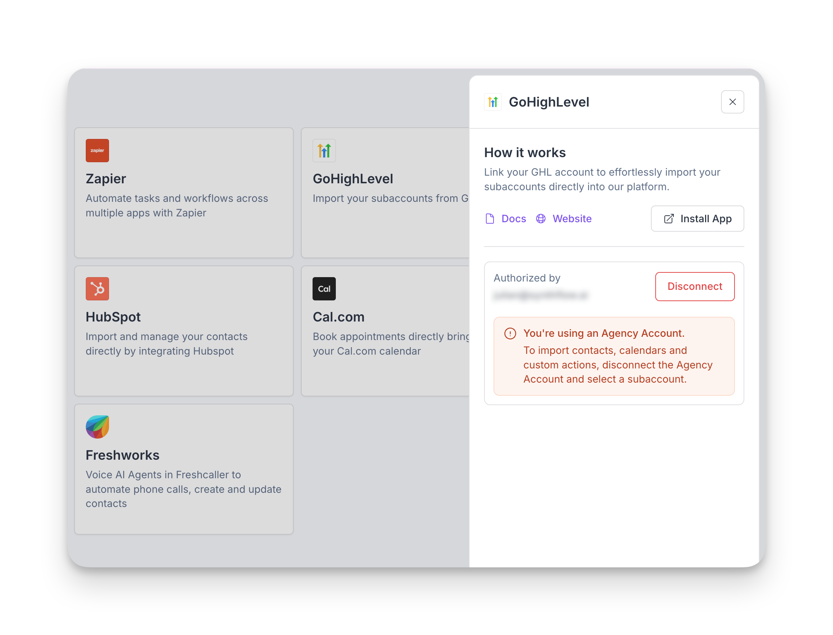Click the warning icon in agency alert
Screen dimensions: 833x635
tap(510, 334)
